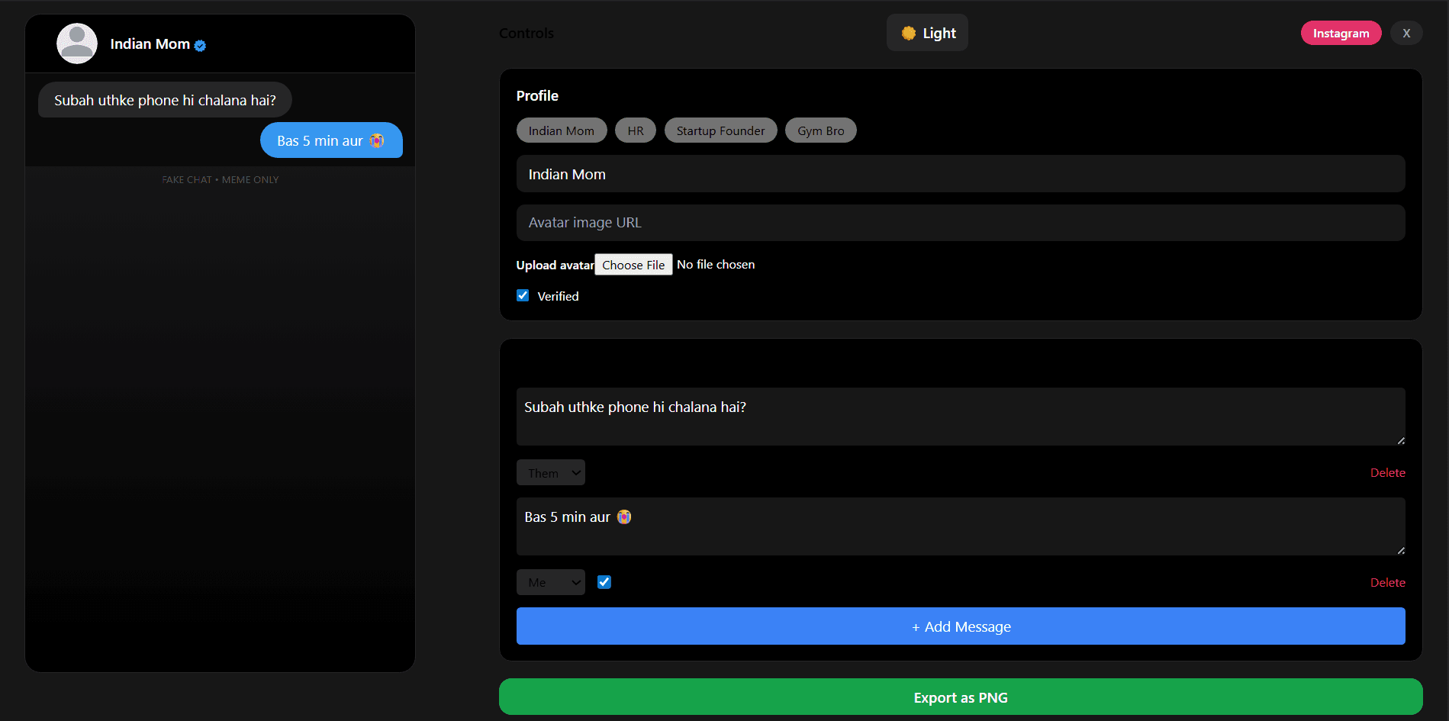Switch to the X platform tab
Viewport: 1449px width, 721px height.
click(1406, 34)
